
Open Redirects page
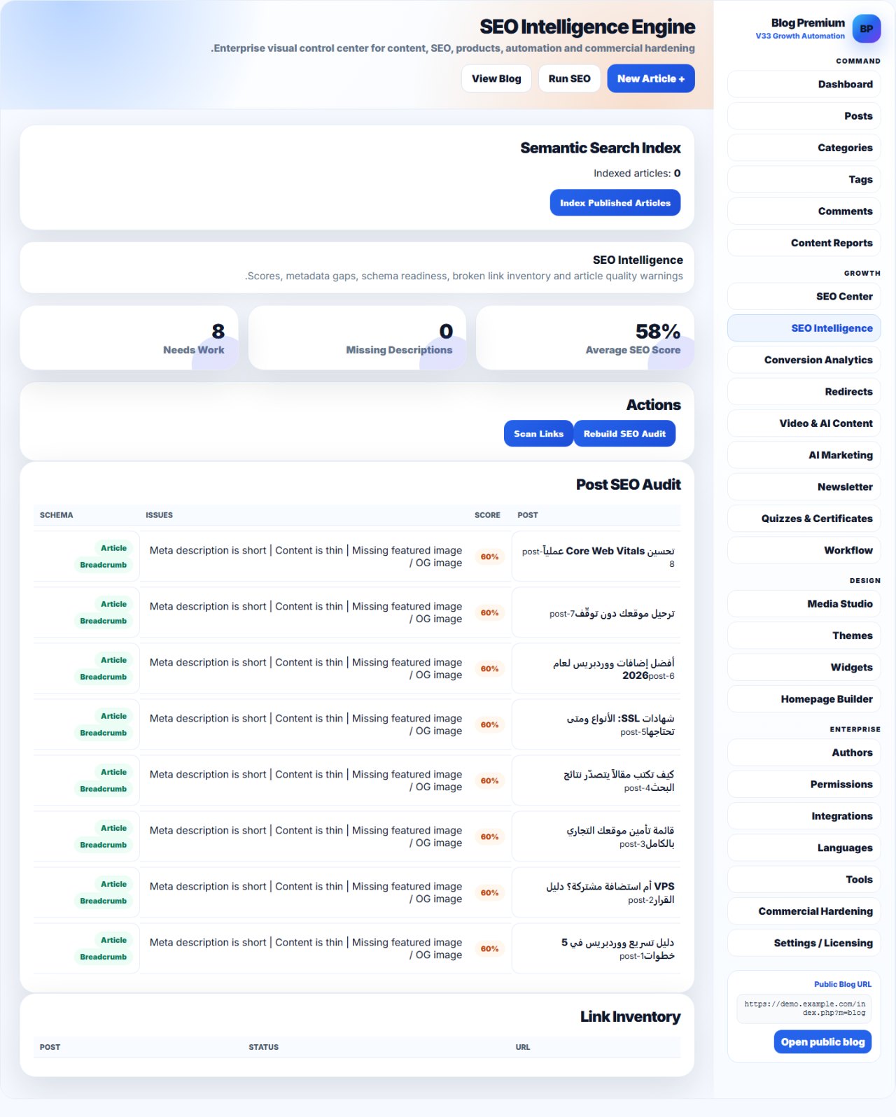tap(804, 392)
